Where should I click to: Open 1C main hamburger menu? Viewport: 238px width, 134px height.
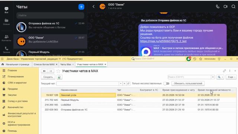2,59
